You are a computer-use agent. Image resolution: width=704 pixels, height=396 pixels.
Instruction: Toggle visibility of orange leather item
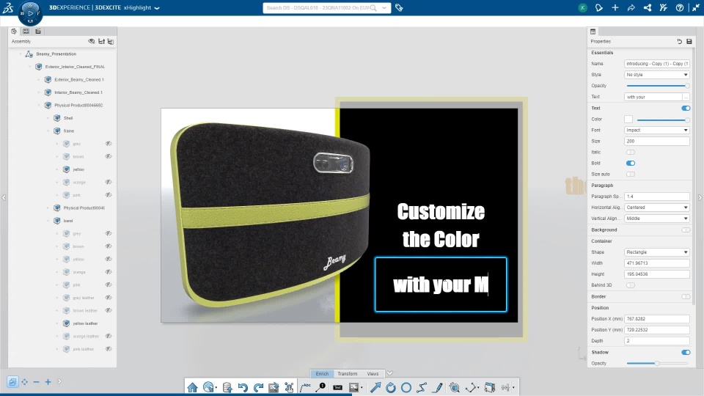pyautogui.click(x=109, y=336)
